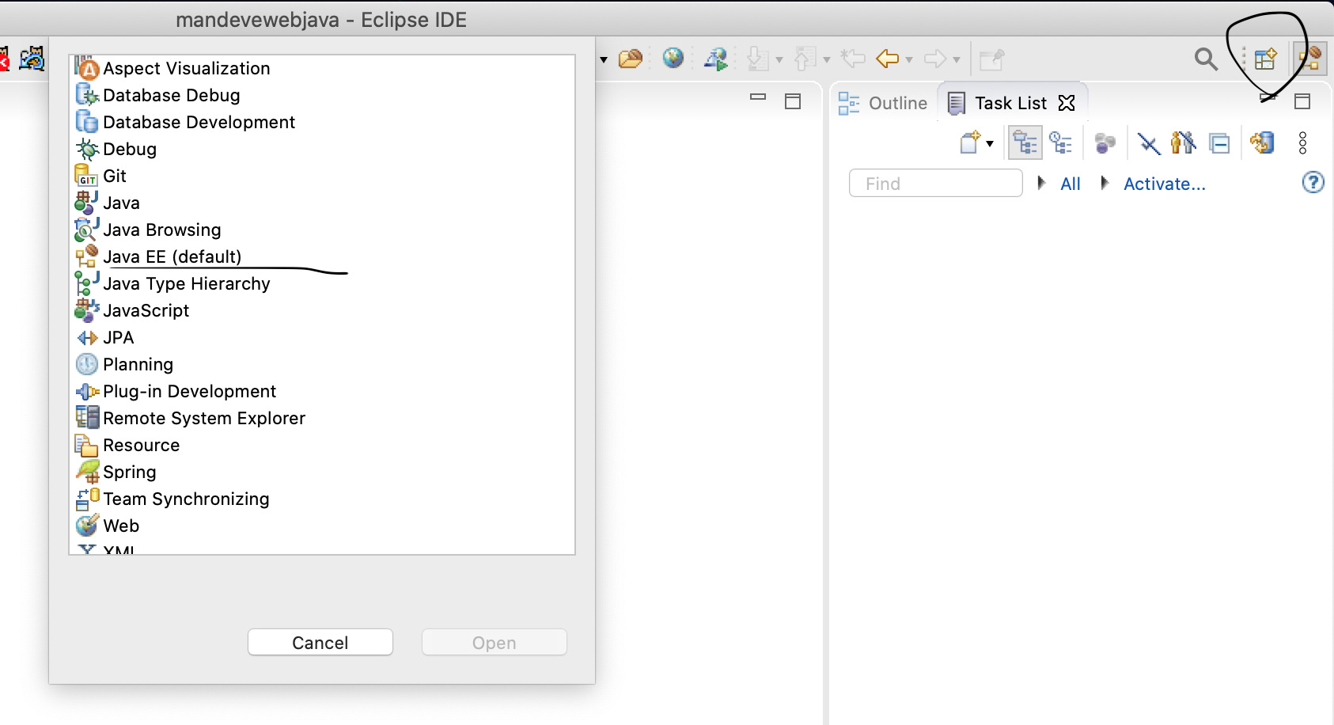Click the All link in Task List
This screenshot has width=1334, height=725.
(1071, 184)
